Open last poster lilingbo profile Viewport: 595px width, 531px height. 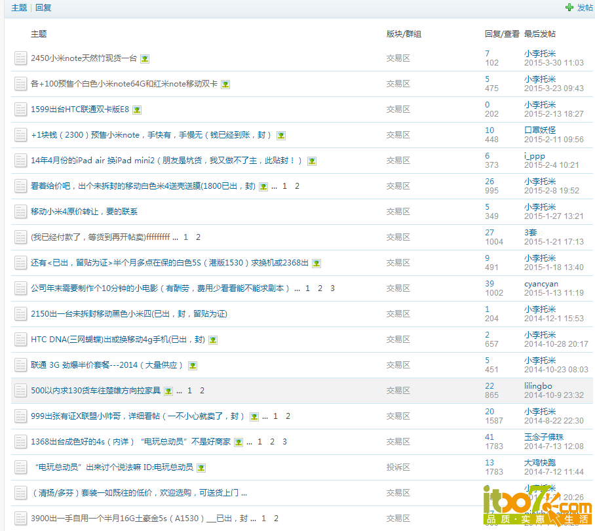click(538, 385)
